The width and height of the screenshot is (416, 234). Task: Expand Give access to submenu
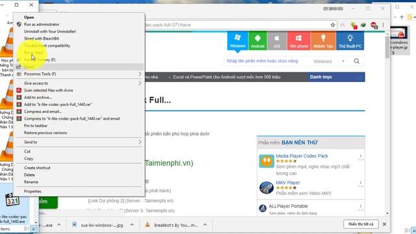(79, 83)
